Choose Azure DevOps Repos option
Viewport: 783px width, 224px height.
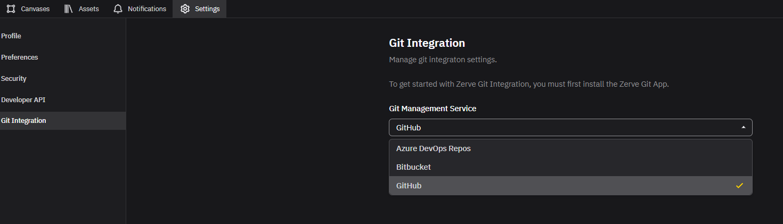click(434, 148)
